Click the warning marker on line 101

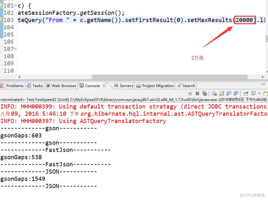2,5
